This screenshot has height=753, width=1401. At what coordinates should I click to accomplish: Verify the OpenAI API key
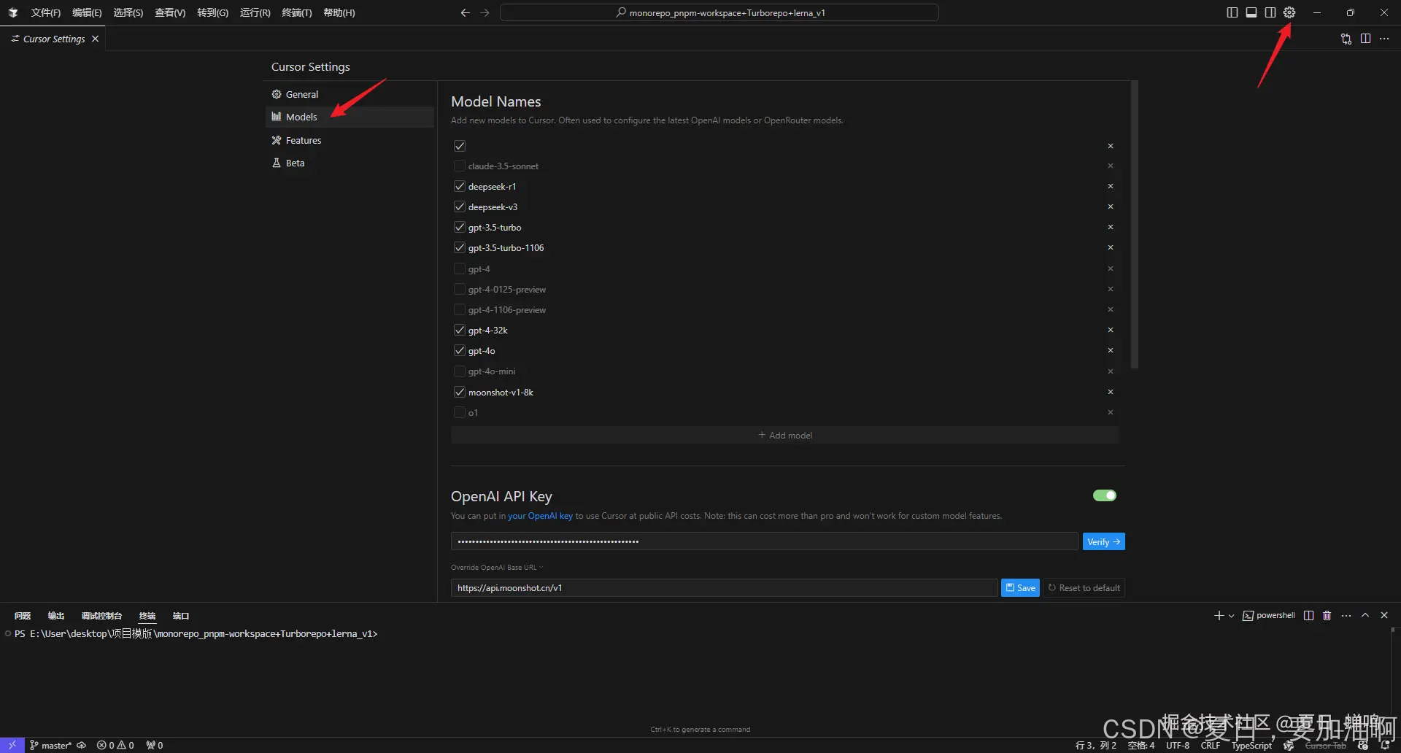click(1103, 541)
